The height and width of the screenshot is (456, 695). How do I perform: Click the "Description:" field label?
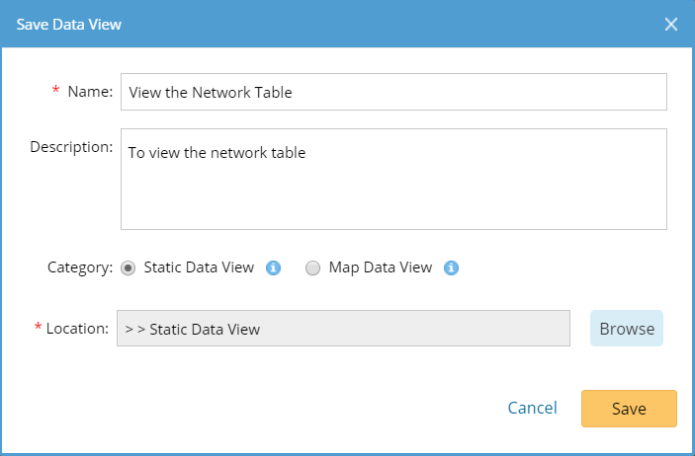click(x=71, y=147)
